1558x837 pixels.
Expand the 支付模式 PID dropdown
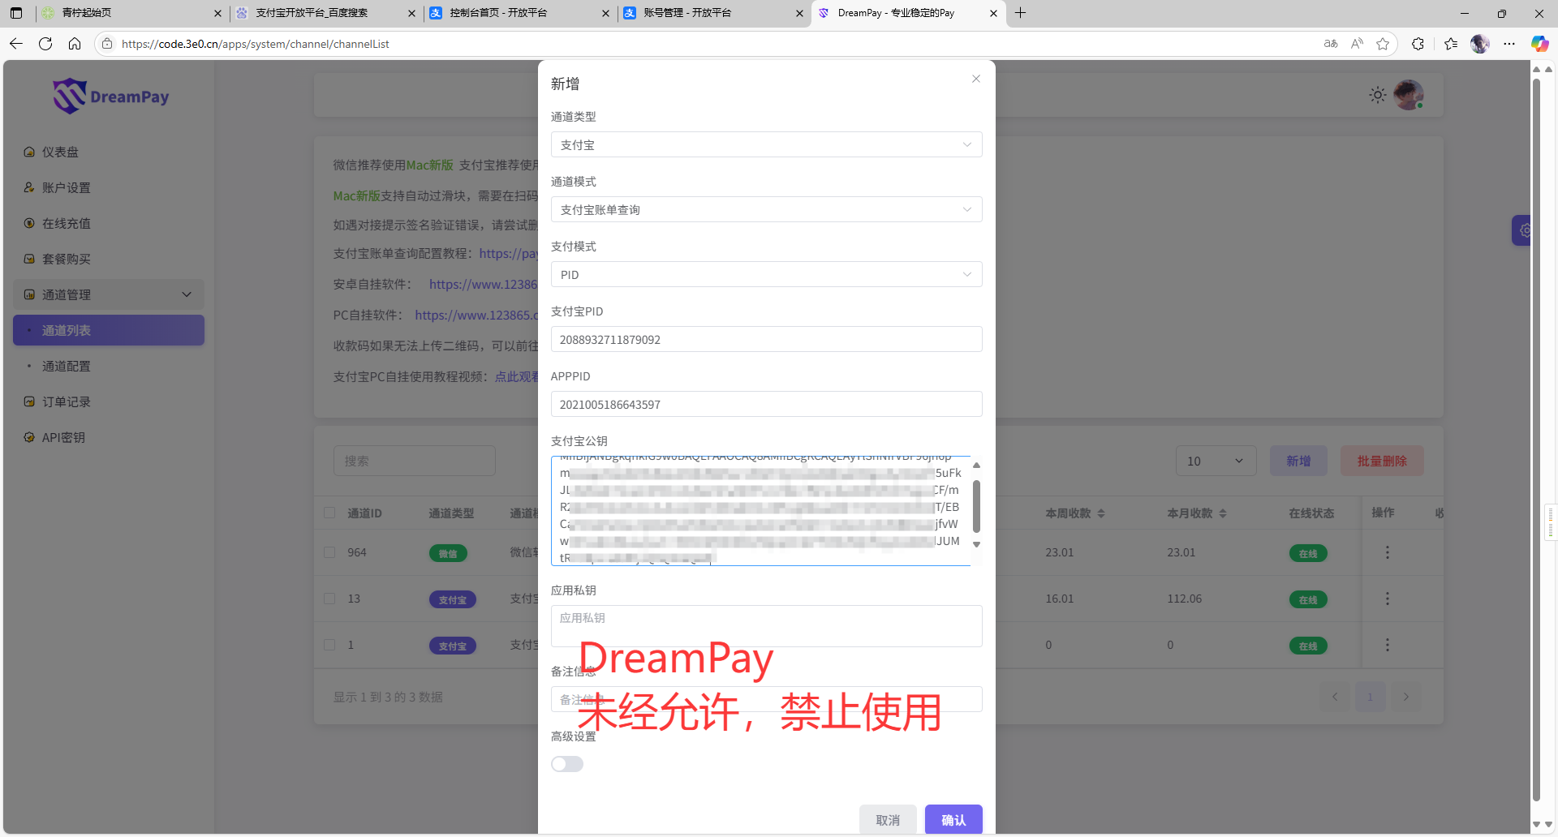(x=766, y=275)
